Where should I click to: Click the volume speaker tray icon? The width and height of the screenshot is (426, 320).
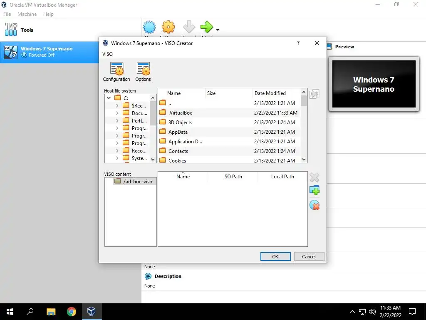click(x=372, y=312)
